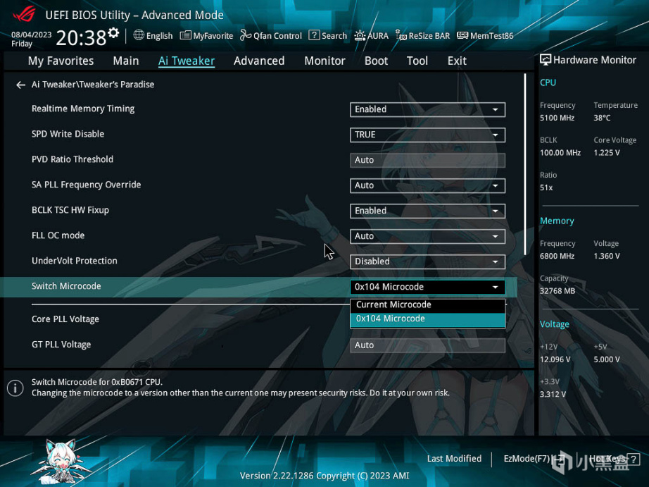Click PVD Ratio Threshold Auto field
The image size is (649, 487).
427,160
